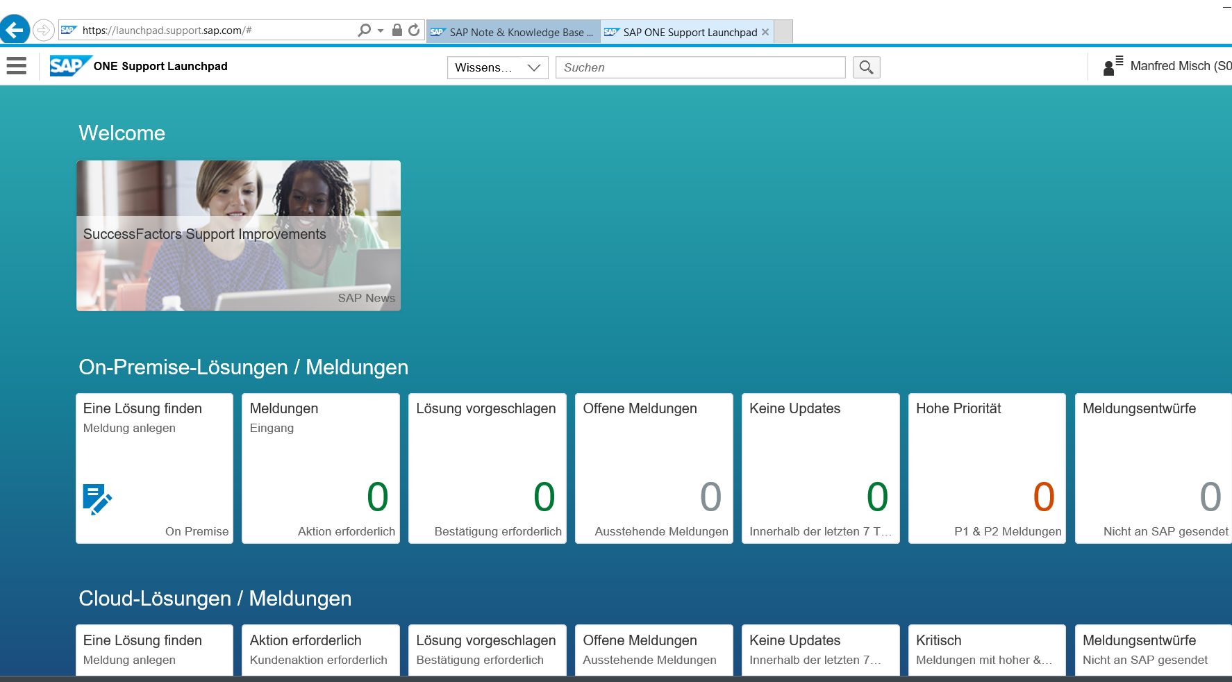
Task: Click the browser forward arrow button
Action: 44,30
